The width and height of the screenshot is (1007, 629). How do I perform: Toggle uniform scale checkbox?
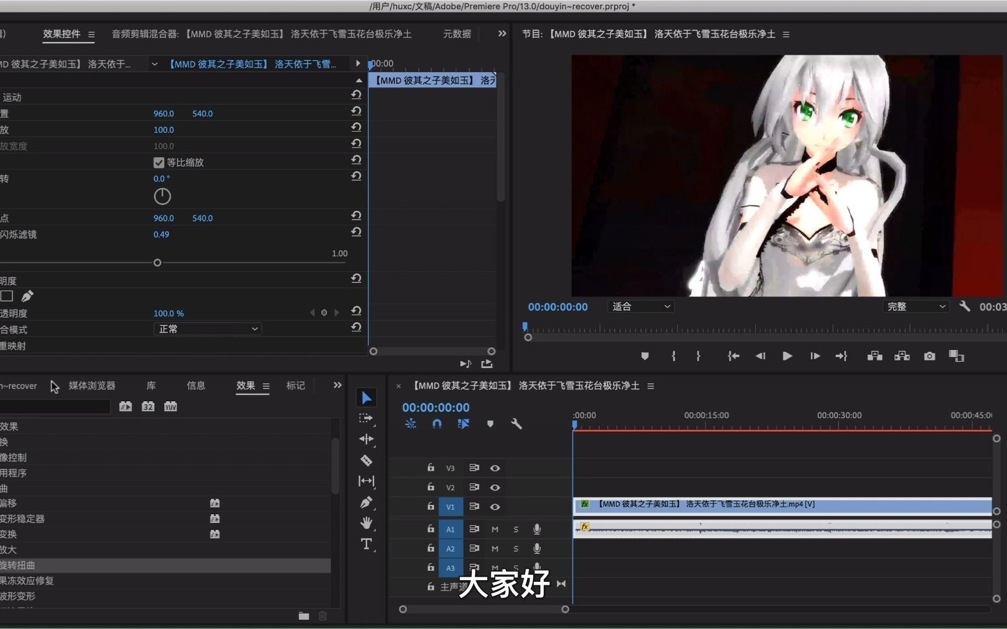(159, 162)
